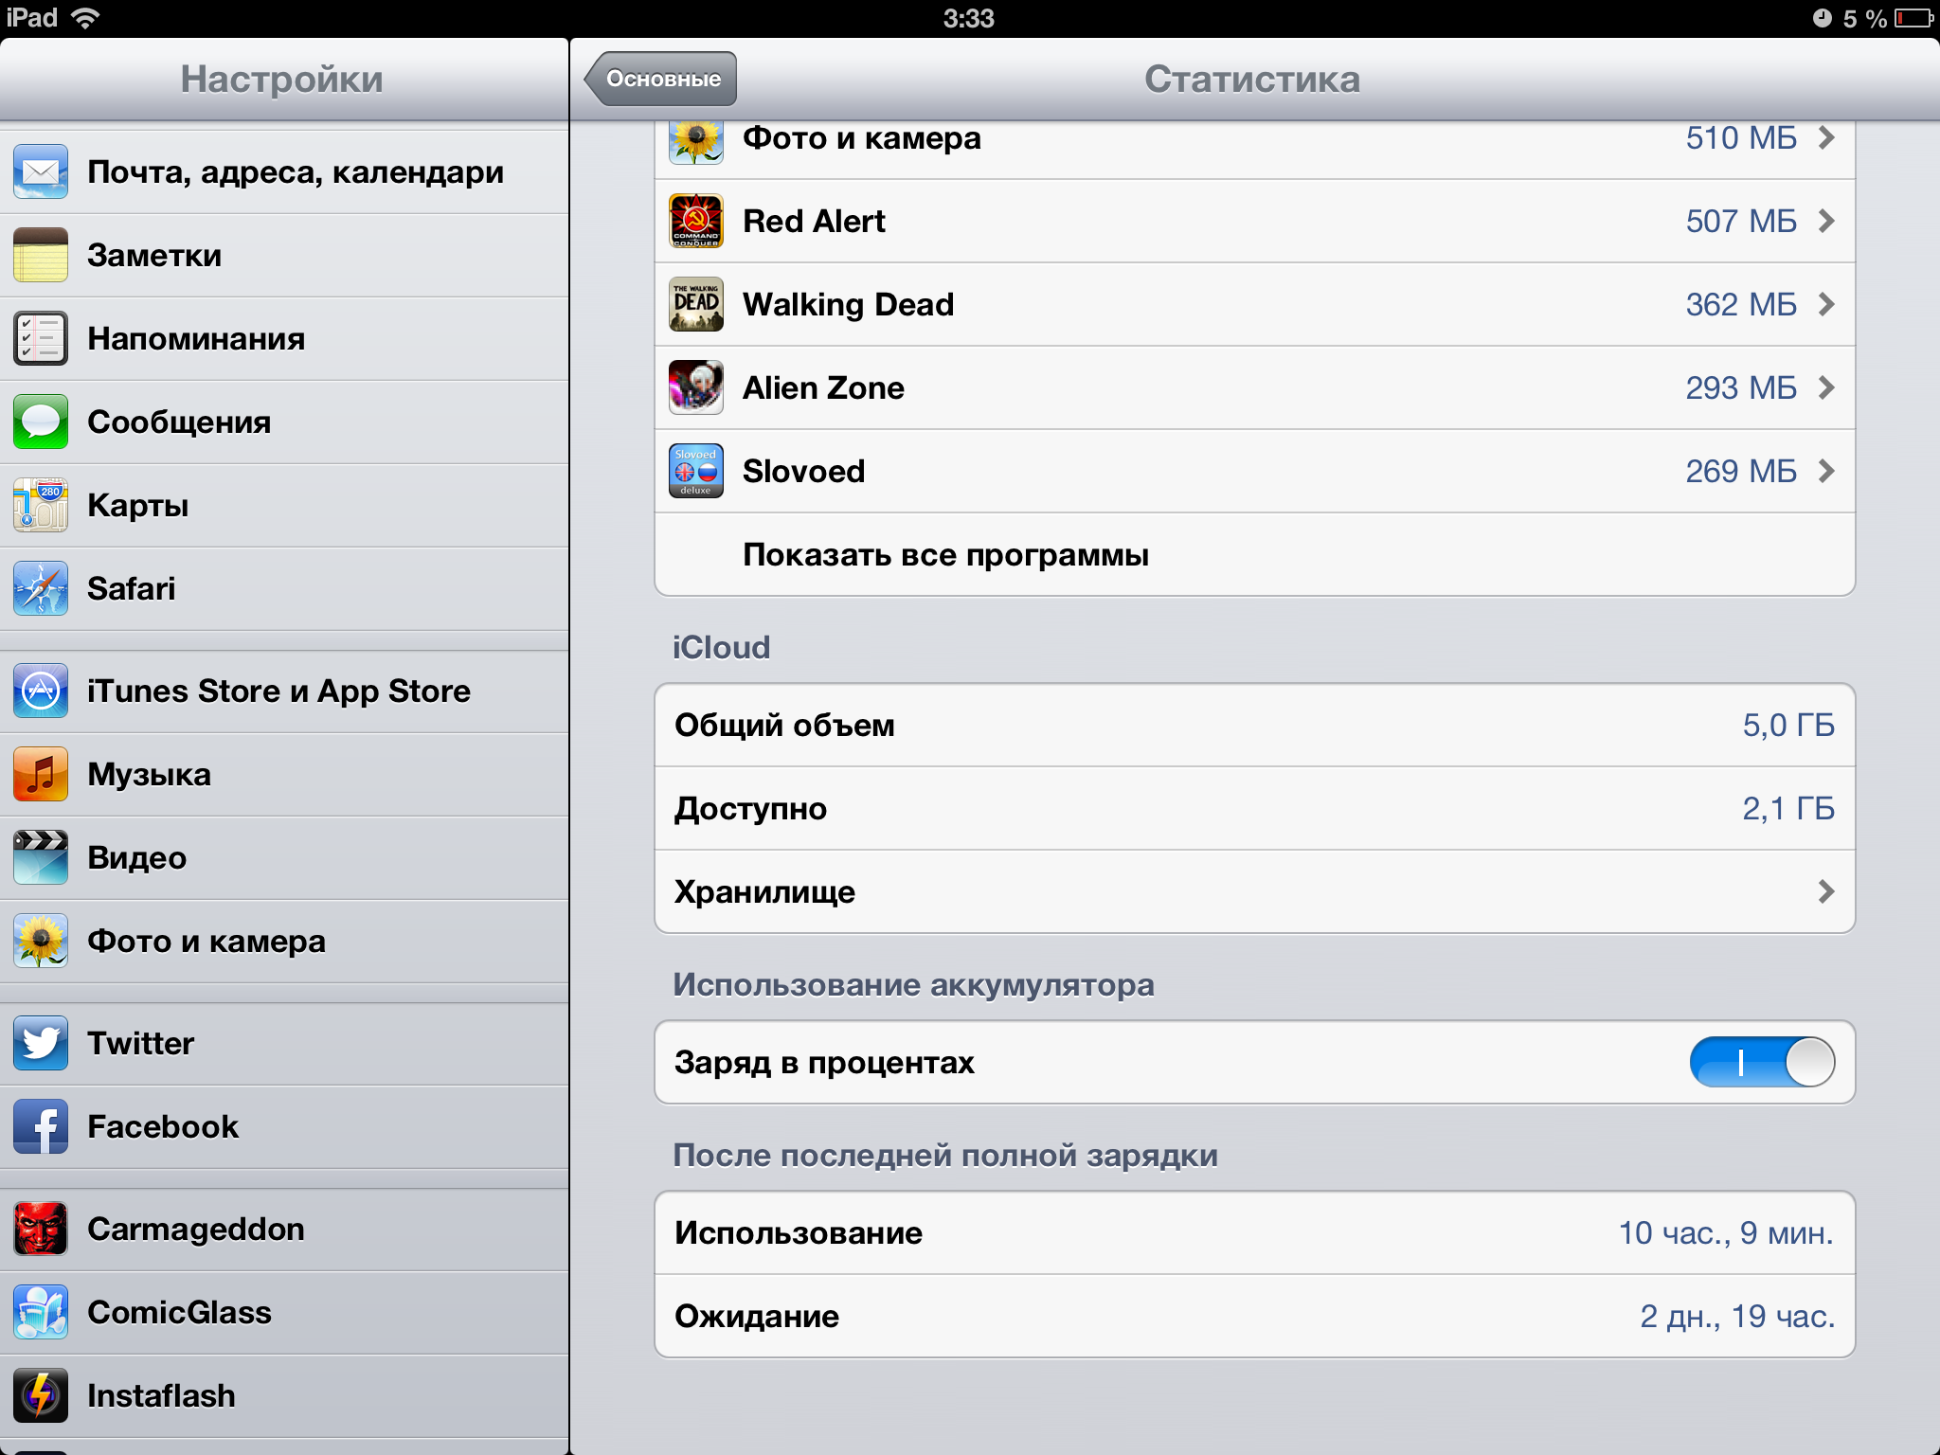This screenshot has height=1455, width=1940.
Task: Open iTunes Store и App Store settings
Action: click(x=284, y=691)
